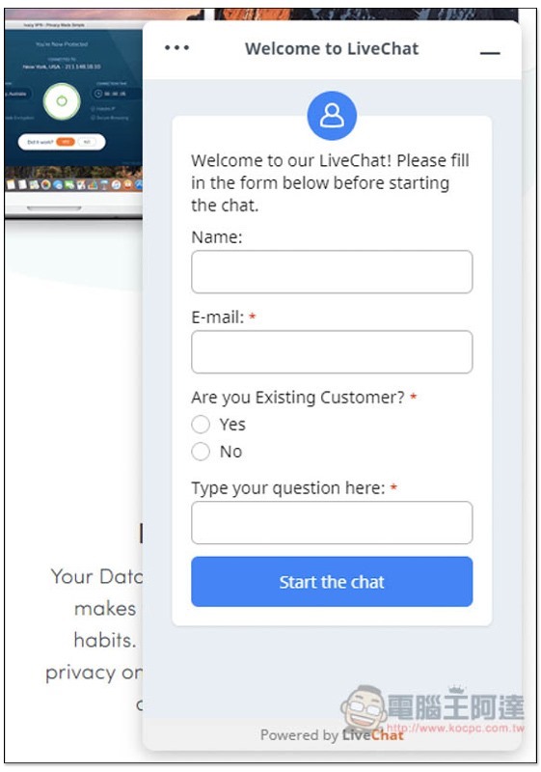The height and width of the screenshot is (772, 541).
Task: Open the Powered by LiveChat link
Action: pos(332,735)
